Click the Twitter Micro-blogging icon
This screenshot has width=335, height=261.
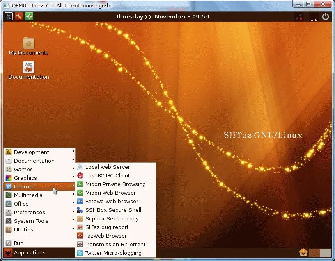point(80,253)
